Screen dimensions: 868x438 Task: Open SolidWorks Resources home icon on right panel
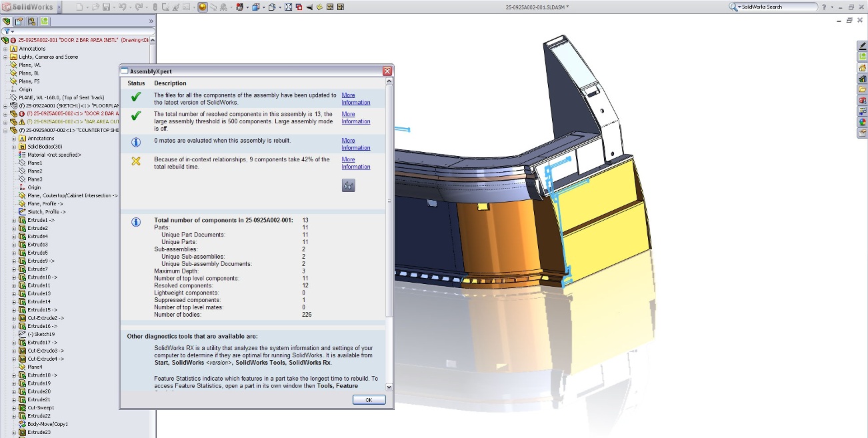click(x=863, y=66)
